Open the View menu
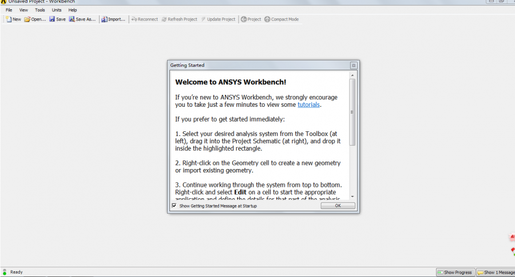The image size is (515, 277). 23,10
